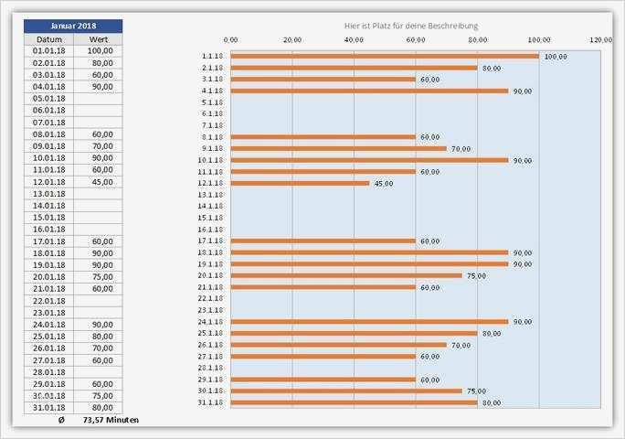625x439 pixels.
Task: Select the date cell 10.01.18
Action: (49, 158)
